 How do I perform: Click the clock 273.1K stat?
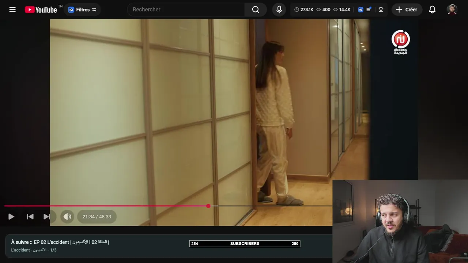tap(304, 9)
